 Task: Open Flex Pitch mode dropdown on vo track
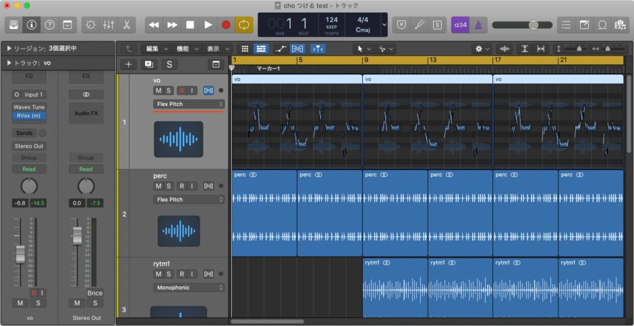click(189, 104)
